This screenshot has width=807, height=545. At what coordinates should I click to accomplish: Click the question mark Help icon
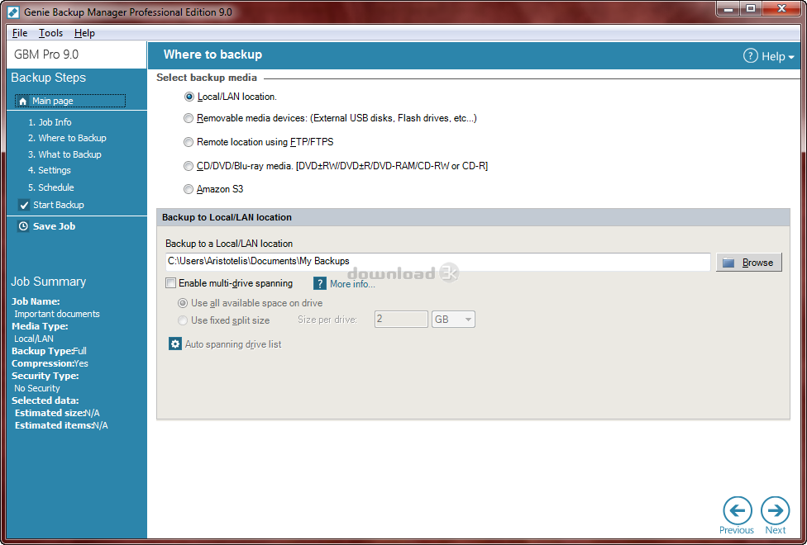[x=751, y=56]
